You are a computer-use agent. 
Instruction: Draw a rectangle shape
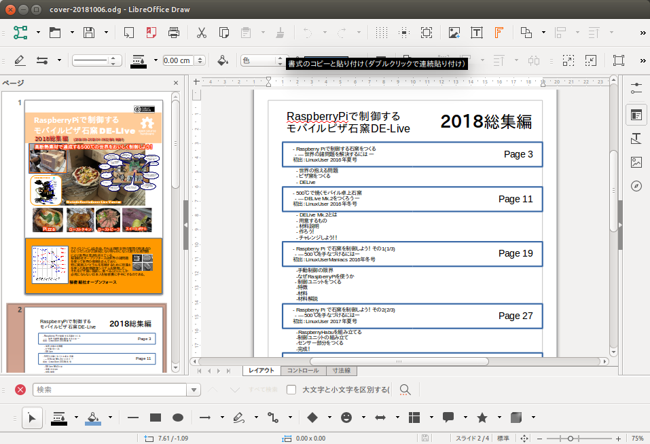point(156,418)
